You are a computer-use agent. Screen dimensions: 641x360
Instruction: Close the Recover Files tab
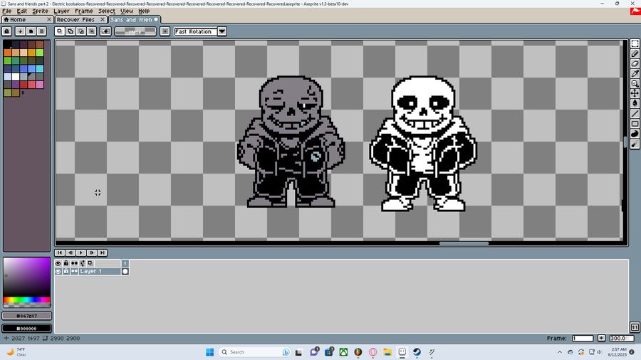coord(102,20)
